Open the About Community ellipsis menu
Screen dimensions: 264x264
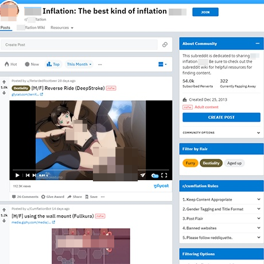tap(258, 44)
